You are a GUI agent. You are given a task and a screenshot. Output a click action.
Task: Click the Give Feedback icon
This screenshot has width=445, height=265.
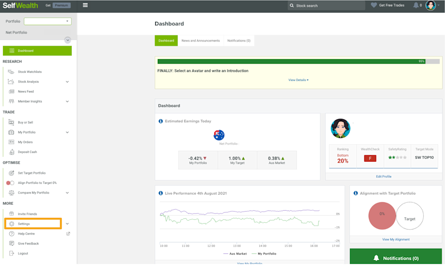pos(12,244)
